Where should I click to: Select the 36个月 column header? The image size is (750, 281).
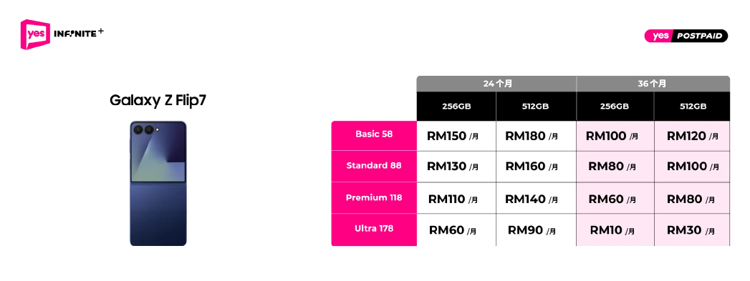point(653,84)
